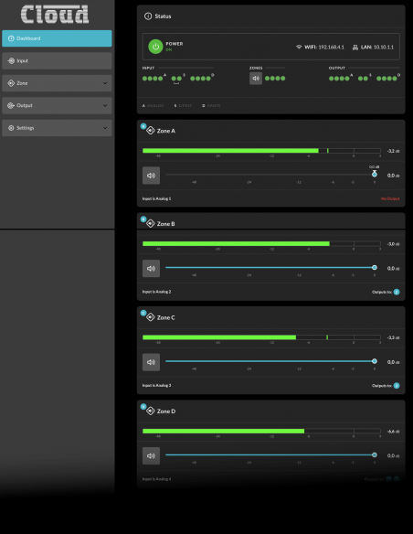Image resolution: width=413 pixels, height=534 pixels.
Task: Mute Zone A with the speaker button
Action: point(151,176)
